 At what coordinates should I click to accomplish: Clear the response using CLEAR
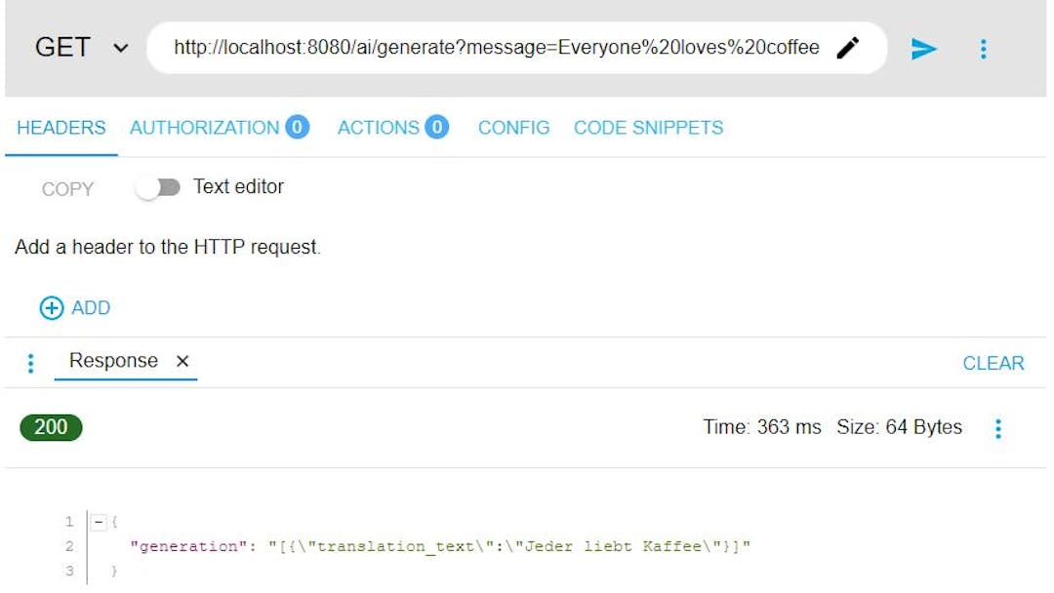point(994,362)
